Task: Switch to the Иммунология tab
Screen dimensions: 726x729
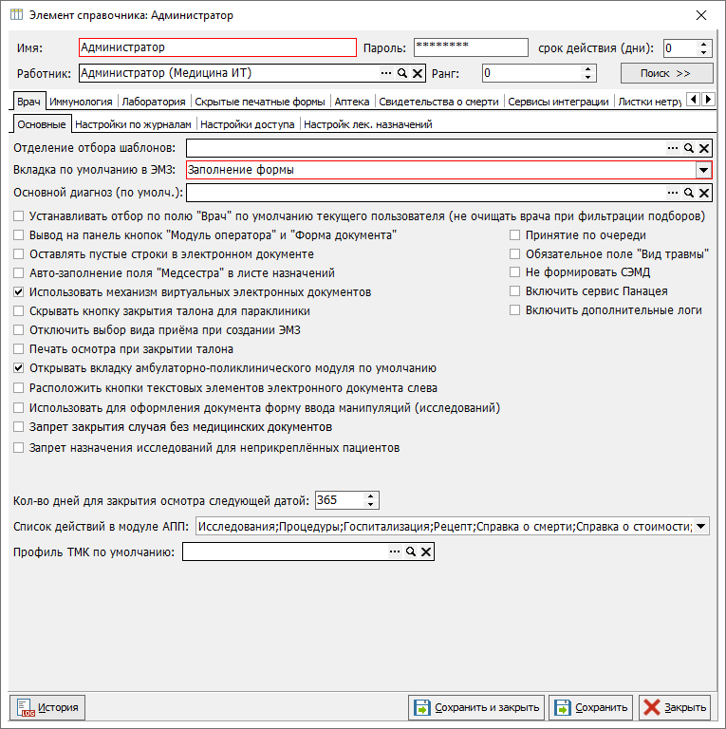Action: click(x=81, y=102)
